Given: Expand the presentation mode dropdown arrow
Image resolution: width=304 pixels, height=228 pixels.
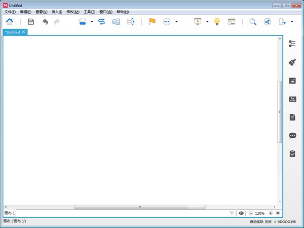Looking at the screenshot, I should pyautogui.click(x=207, y=22).
